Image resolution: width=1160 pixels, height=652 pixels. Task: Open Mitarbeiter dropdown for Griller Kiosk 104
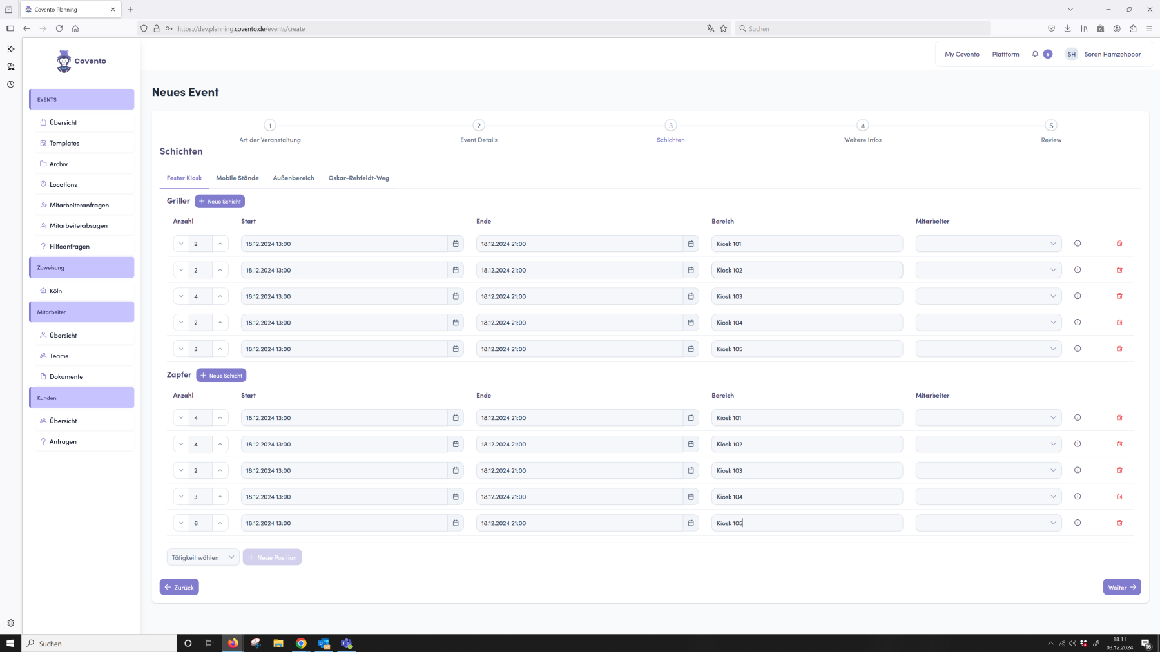(988, 323)
